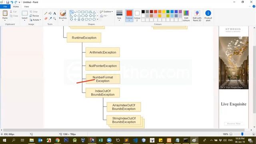Click the Brushes tool icon

click(x=63, y=13)
